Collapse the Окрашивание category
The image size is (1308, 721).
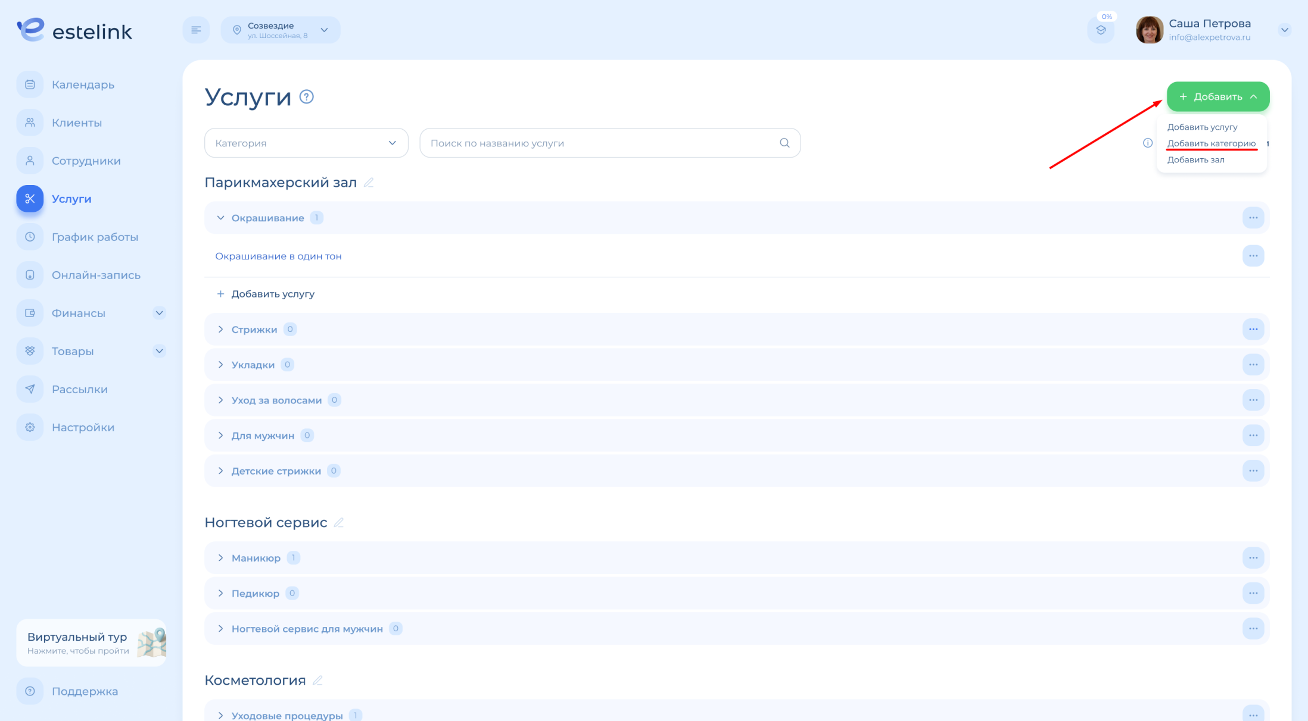coord(220,218)
